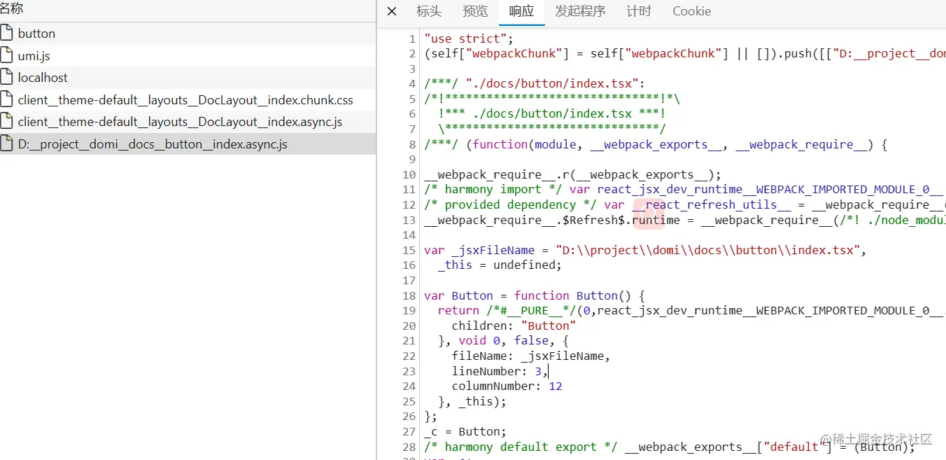
Task: Switch to the 计时 tab
Action: pos(639,11)
